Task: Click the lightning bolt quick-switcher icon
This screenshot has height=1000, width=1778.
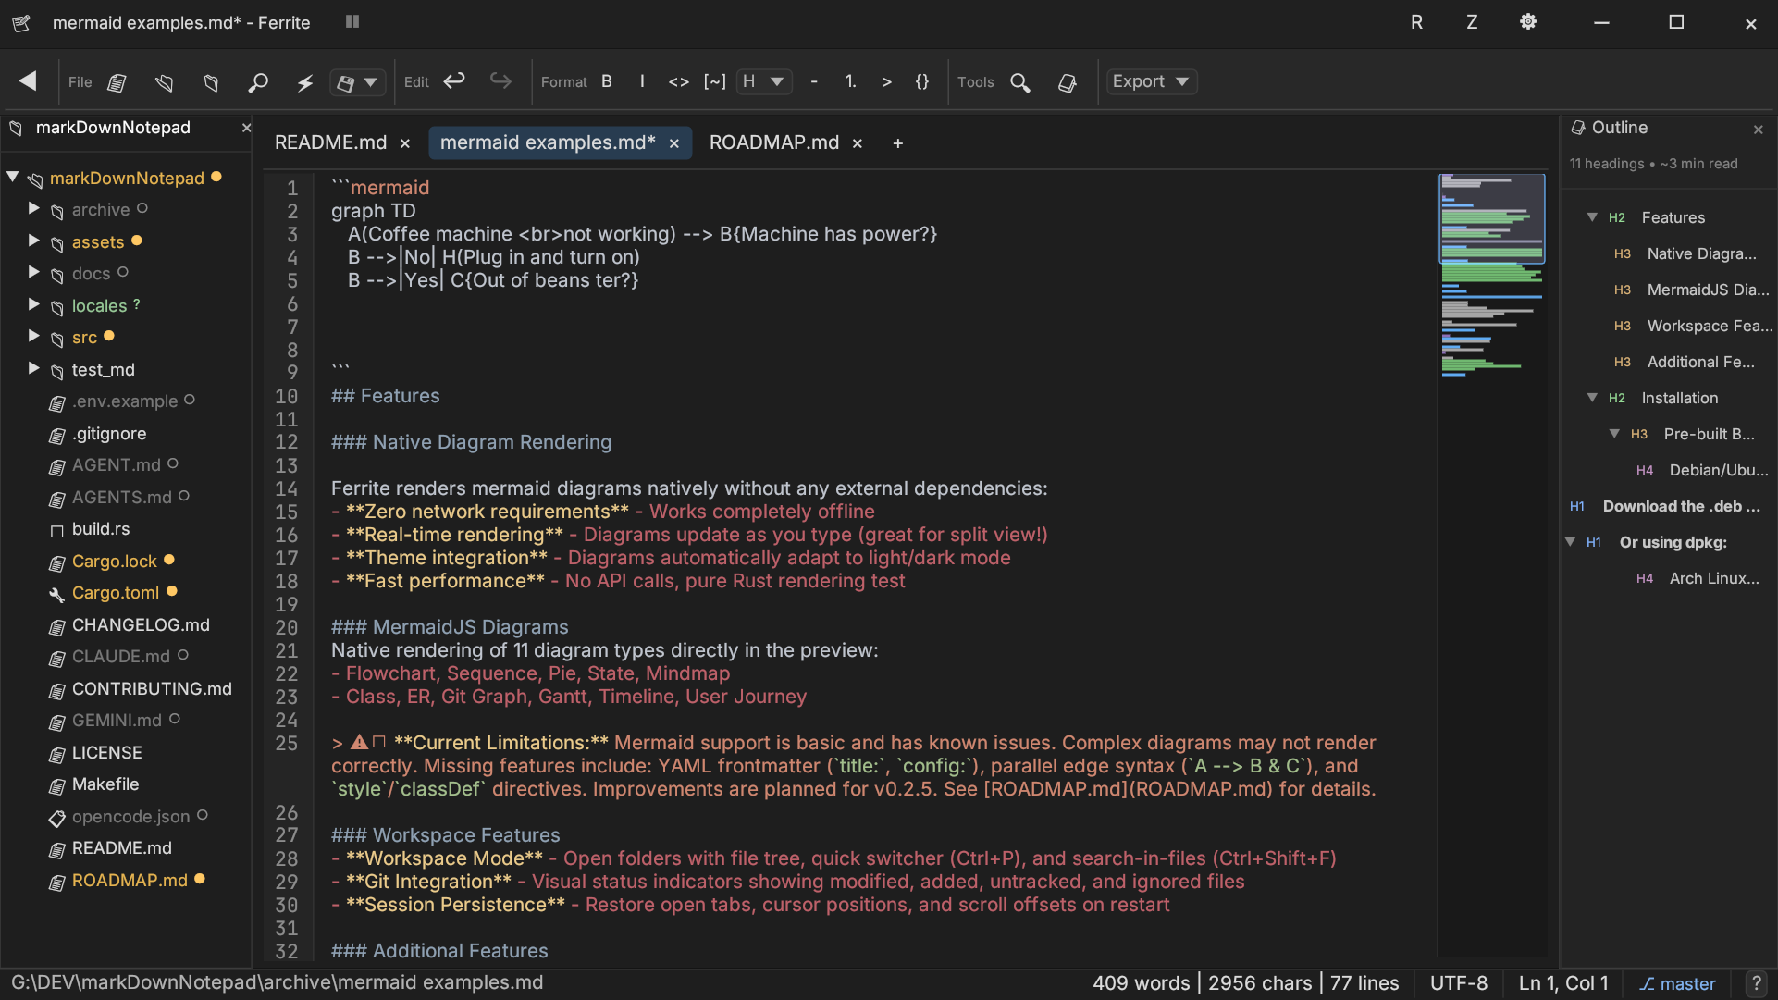Action: point(304,83)
